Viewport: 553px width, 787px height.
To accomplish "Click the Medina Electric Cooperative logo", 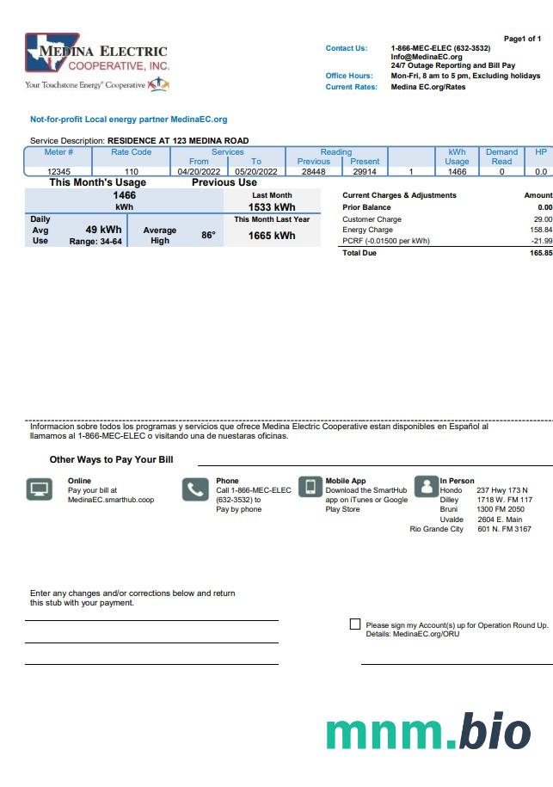I will coord(96,53).
